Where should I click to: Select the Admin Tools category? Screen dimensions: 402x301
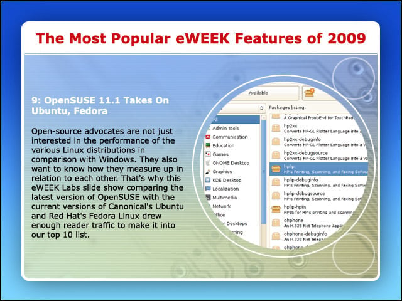pyautogui.click(x=225, y=128)
